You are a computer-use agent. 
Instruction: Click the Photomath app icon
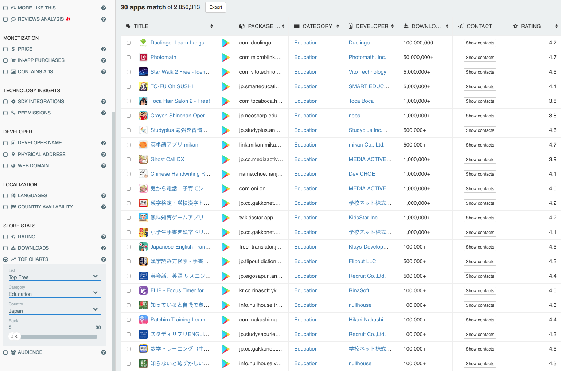[143, 57]
